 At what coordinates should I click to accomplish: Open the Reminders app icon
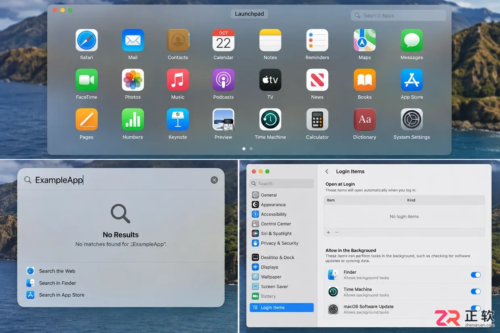317,40
